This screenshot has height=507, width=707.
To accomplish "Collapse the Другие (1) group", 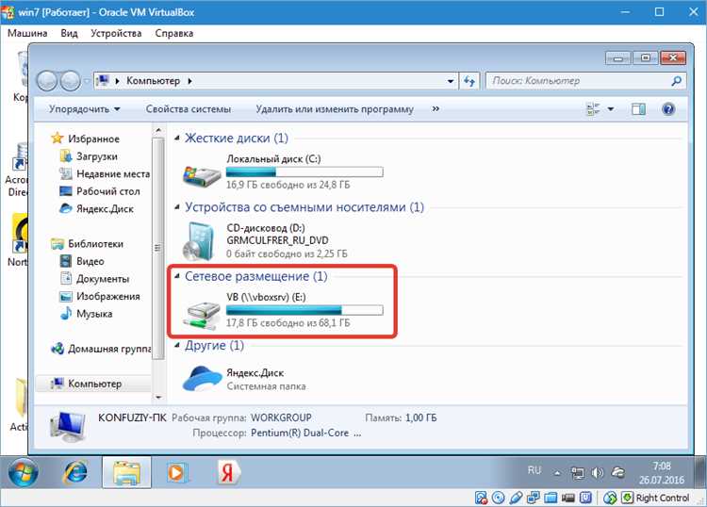I will tap(177, 345).
